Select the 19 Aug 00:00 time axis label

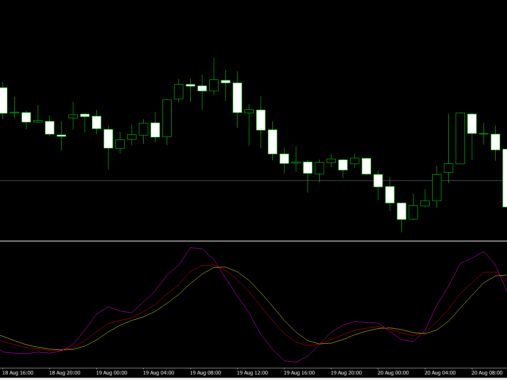[x=111, y=373]
